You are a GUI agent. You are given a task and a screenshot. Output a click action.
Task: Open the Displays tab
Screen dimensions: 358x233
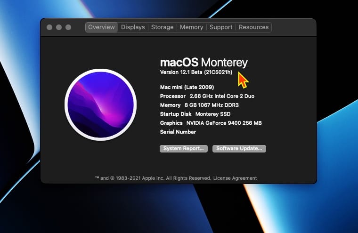coord(133,27)
